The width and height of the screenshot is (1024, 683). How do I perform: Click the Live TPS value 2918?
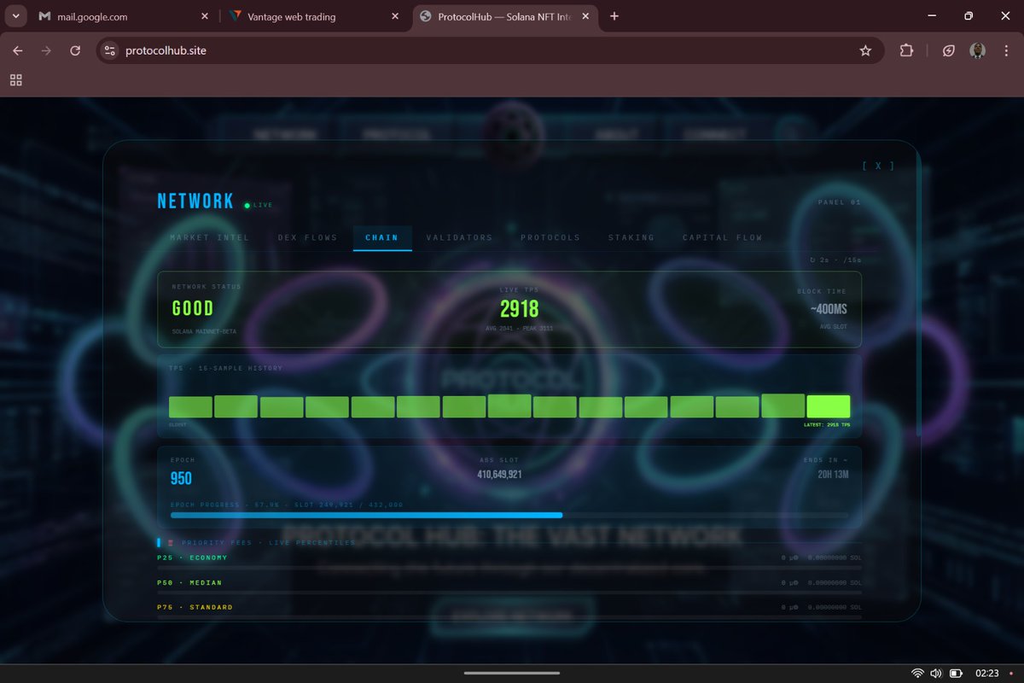click(520, 309)
